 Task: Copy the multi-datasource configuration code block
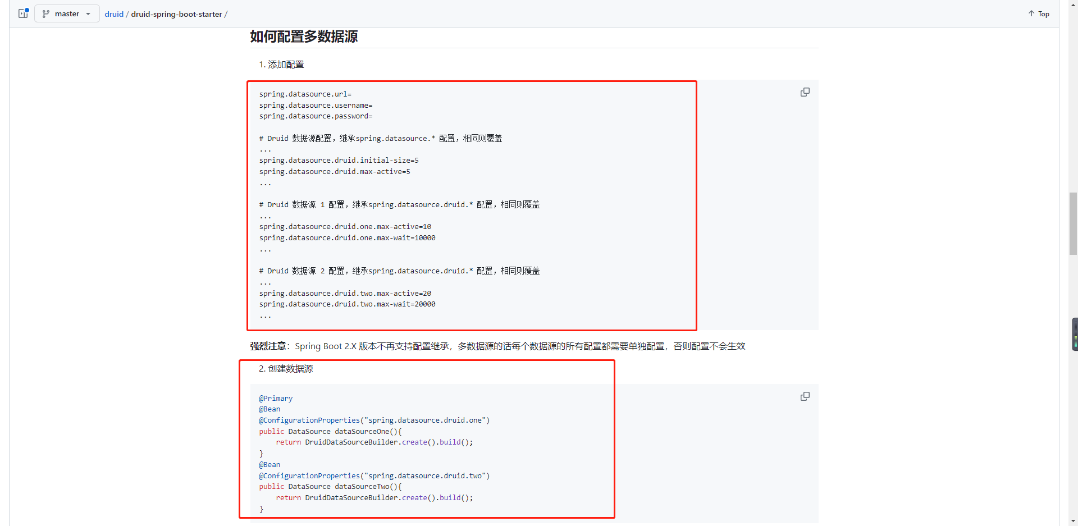tap(805, 92)
